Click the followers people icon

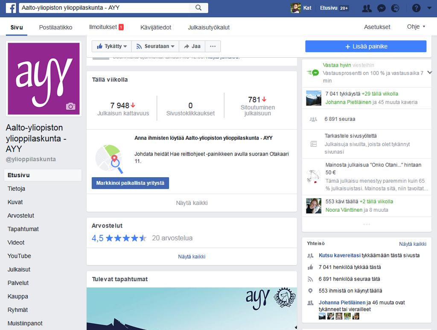(313, 119)
